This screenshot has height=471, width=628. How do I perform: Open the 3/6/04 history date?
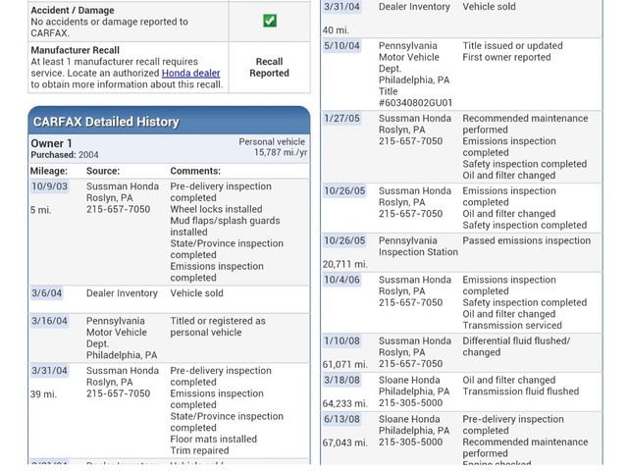(46, 293)
